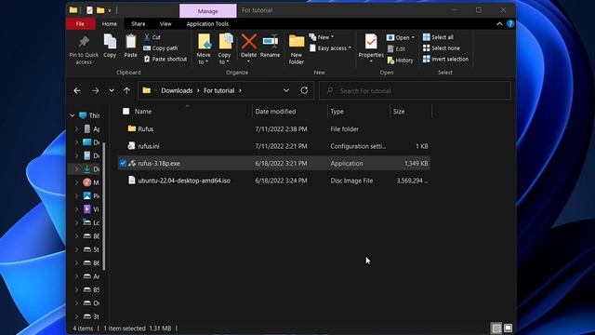Viewport: 595px width, 335px height.
Task: Collapse the ribbon with the chevron
Action: pos(499,24)
